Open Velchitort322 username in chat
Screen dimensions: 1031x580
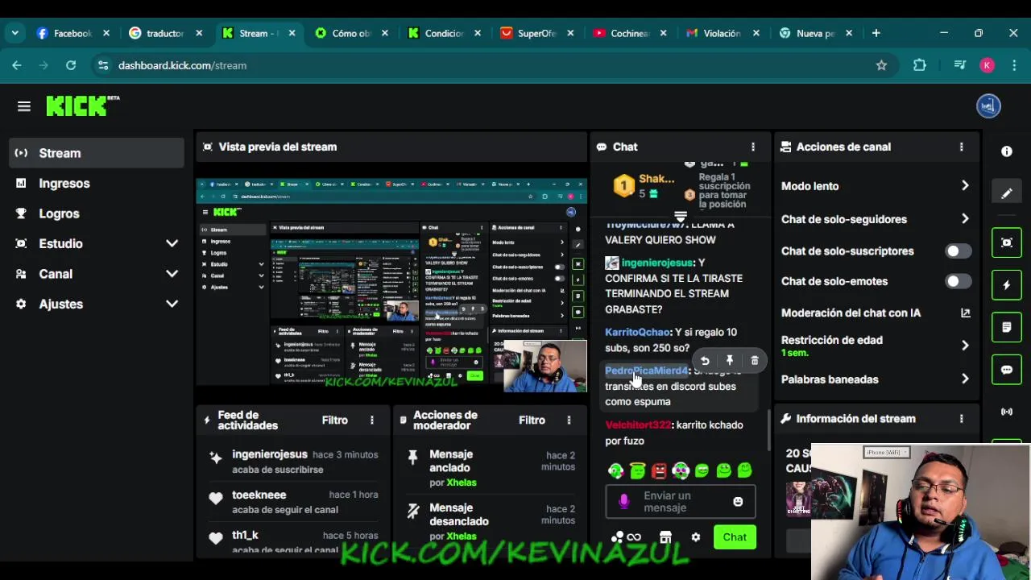pos(638,425)
